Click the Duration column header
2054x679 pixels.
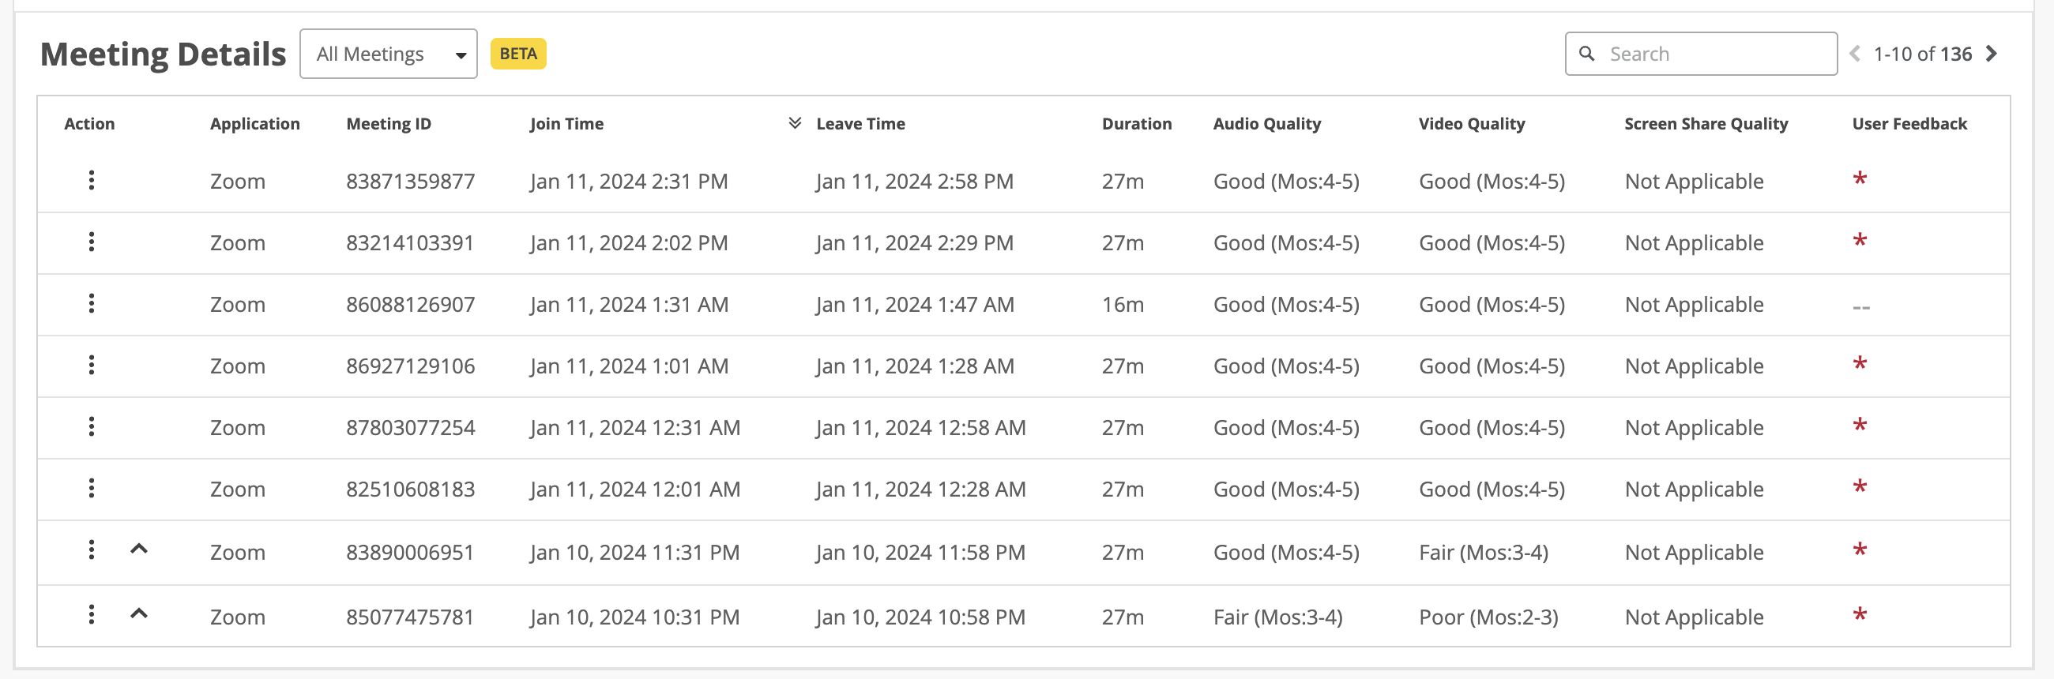pos(1136,124)
